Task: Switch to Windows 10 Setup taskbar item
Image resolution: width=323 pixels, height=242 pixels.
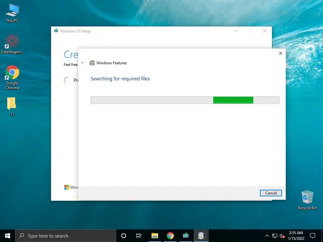Action: 185,236
